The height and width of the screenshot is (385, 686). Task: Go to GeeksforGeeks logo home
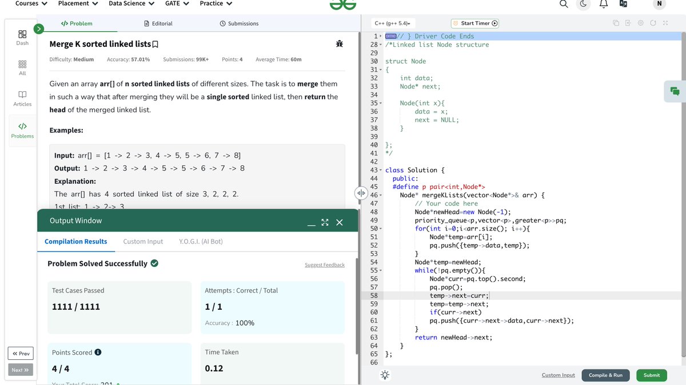click(343, 4)
